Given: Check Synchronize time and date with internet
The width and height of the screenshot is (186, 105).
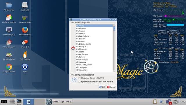Looking at the screenshot, I should click(x=79, y=82).
